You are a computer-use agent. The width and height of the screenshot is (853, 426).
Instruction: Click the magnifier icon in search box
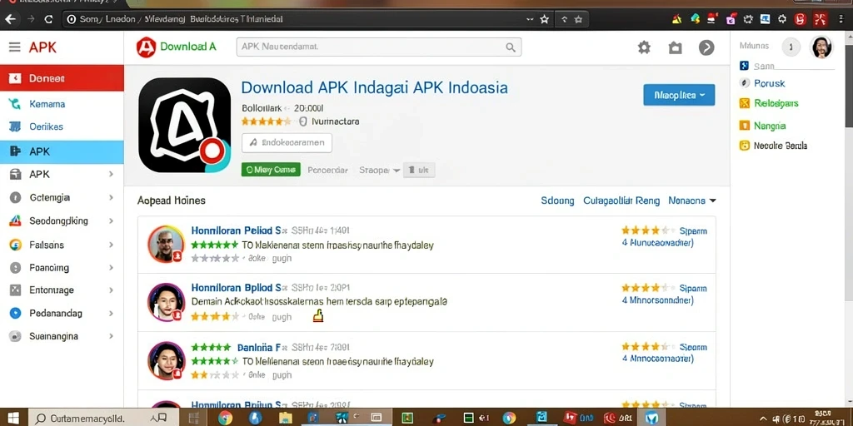pyautogui.click(x=511, y=47)
